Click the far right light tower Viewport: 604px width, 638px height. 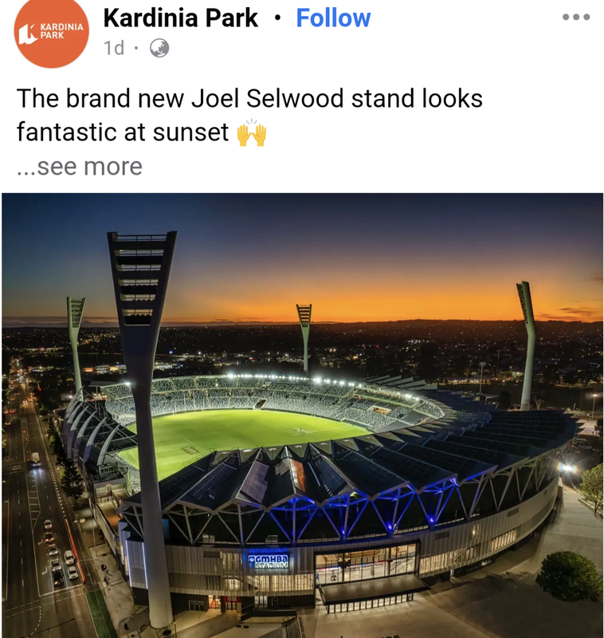click(x=528, y=346)
